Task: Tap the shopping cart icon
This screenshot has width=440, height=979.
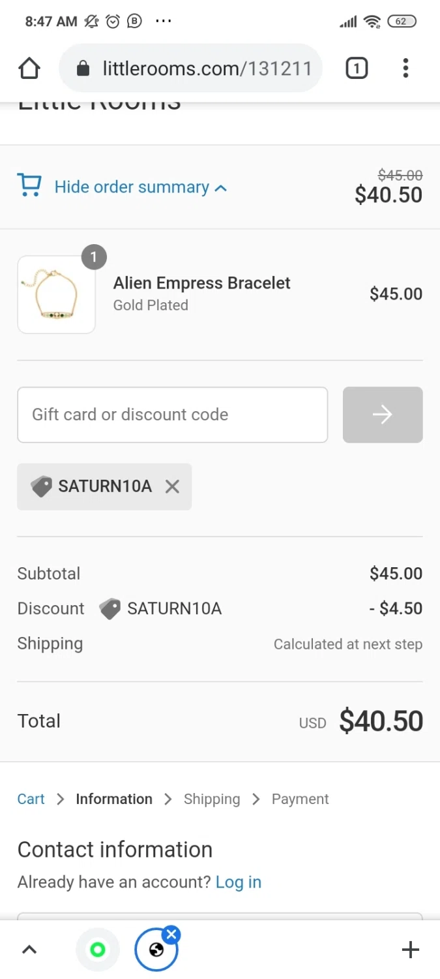Action: (29, 185)
